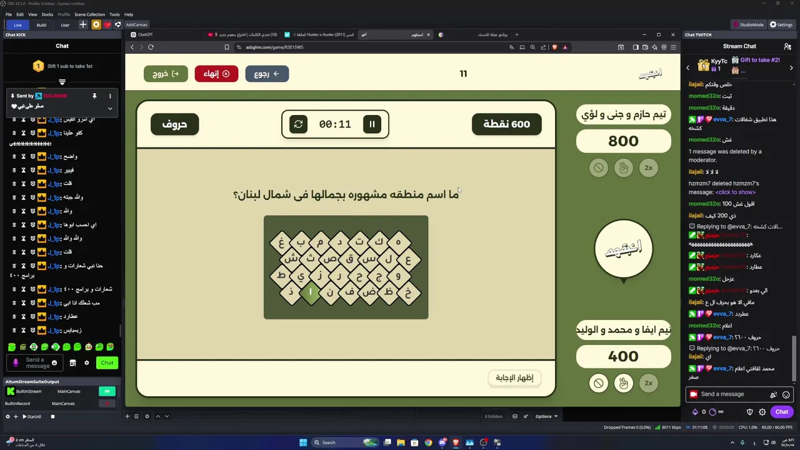Click the zoom magnifier in address bar
This screenshot has height=450, width=800.
point(532,47)
